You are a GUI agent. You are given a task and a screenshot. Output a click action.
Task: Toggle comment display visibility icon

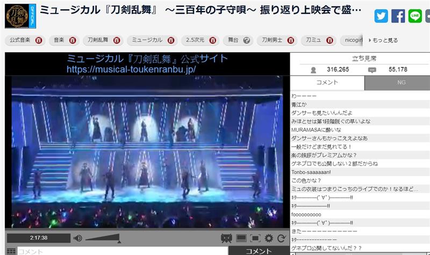[226, 238]
